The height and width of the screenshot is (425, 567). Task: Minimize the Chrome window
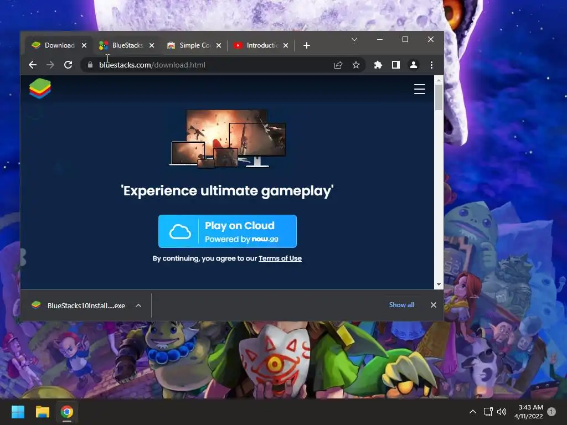(x=380, y=39)
